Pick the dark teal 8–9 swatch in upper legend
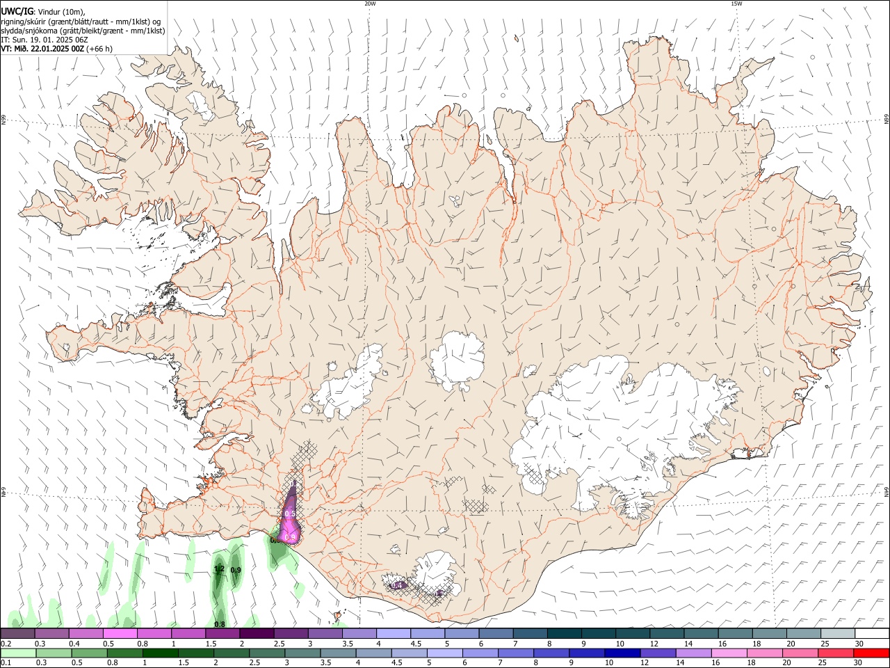 tap(565, 634)
